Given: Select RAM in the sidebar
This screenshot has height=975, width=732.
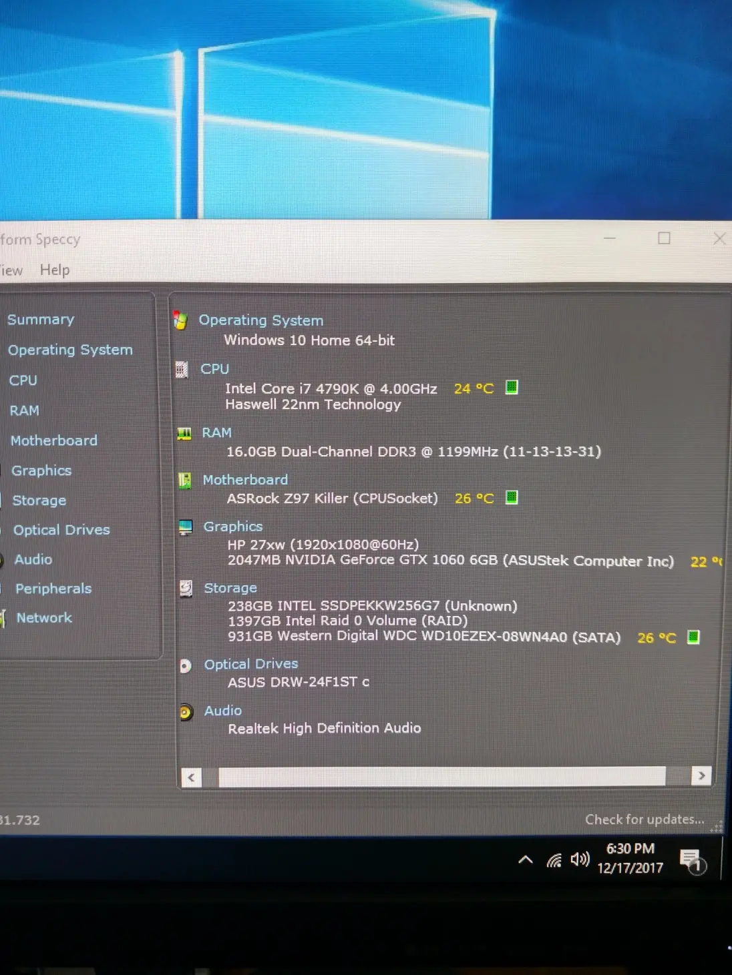Looking at the screenshot, I should (25, 410).
